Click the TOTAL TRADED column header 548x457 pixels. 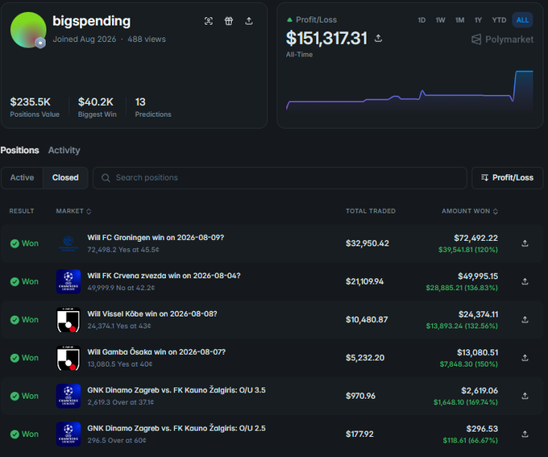click(x=371, y=211)
